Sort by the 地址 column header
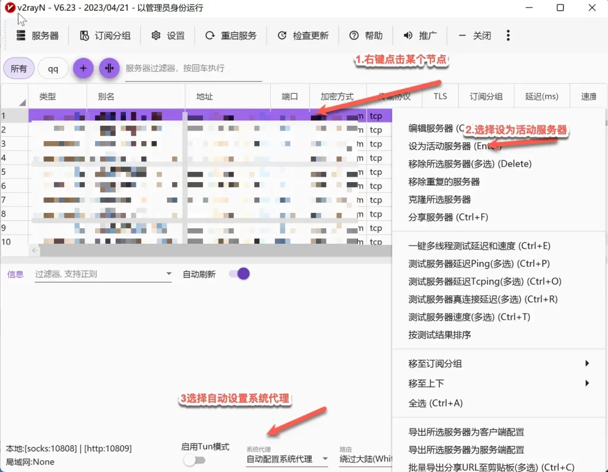Screen dimensions: 608x472 [x=227, y=97]
